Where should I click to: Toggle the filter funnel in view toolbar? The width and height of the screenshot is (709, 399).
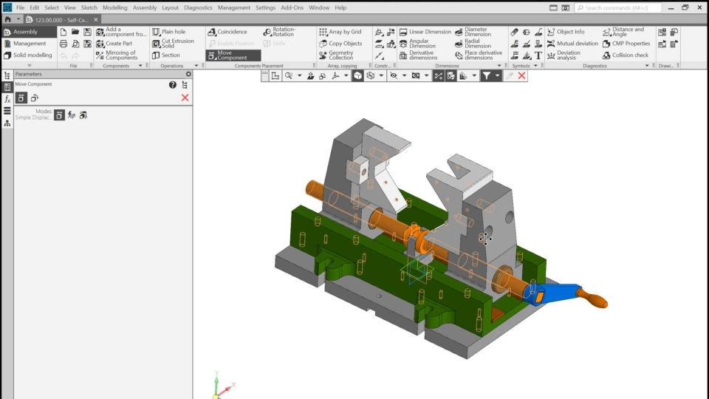[x=487, y=75]
